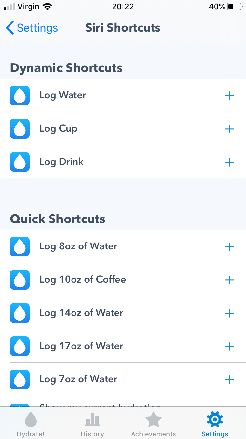Tap plus next to Log 10oz of Coffee

[229, 280]
